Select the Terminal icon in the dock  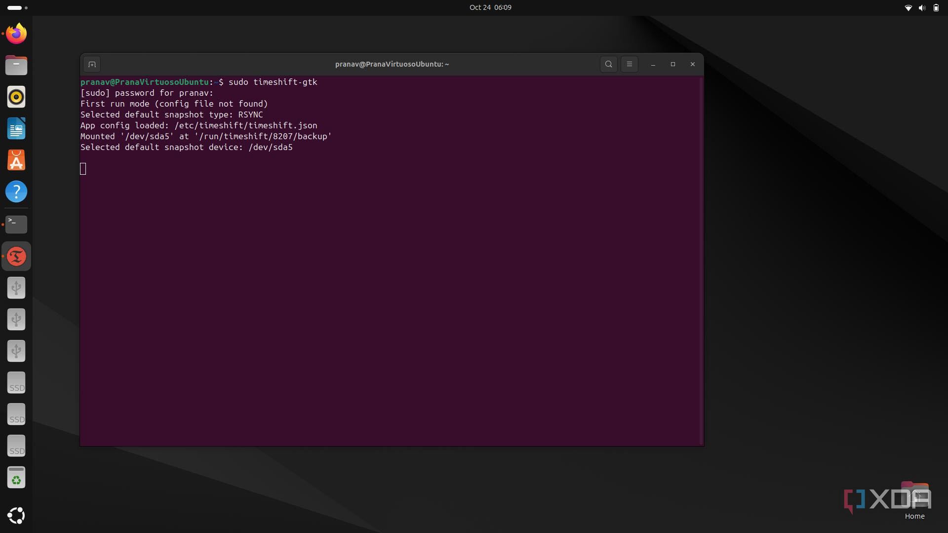16,224
